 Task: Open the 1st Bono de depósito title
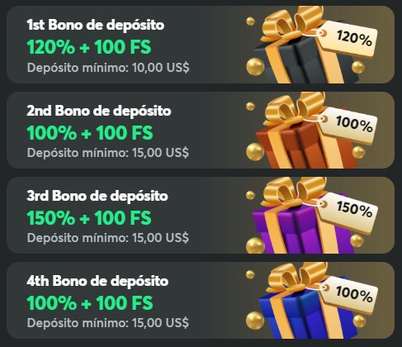point(96,25)
